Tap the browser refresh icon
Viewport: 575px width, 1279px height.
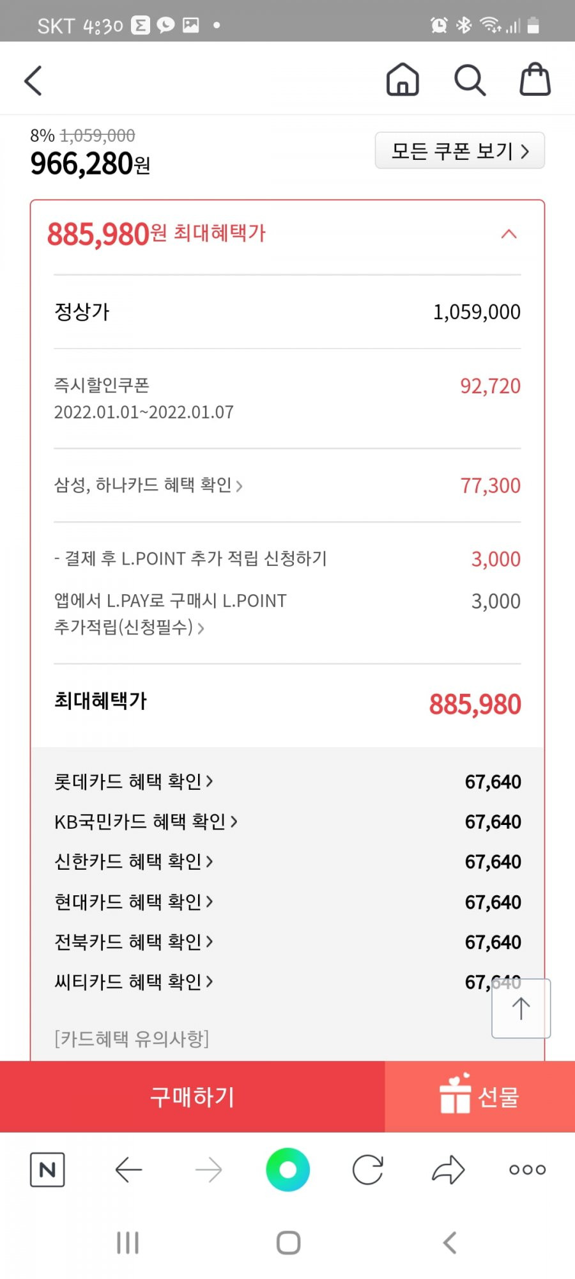point(368,1170)
